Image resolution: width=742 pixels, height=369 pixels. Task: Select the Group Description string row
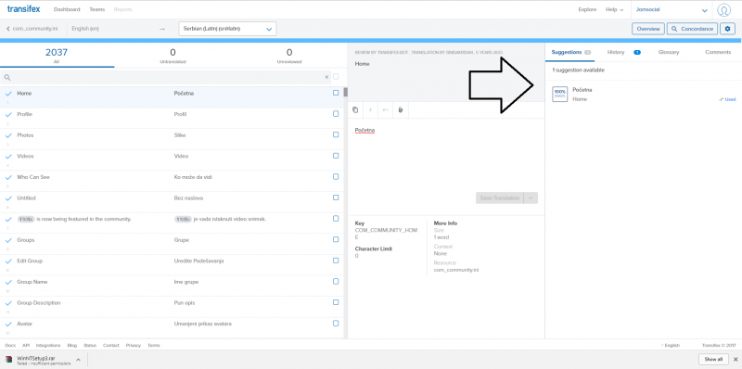tap(172, 307)
